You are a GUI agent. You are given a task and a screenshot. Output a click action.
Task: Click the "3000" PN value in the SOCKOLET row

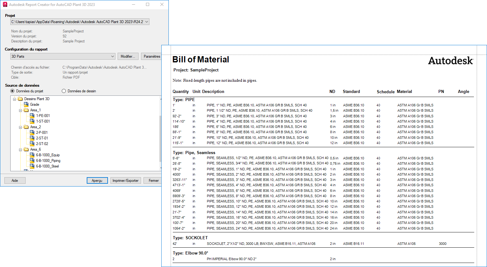click(x=443, y=244)
